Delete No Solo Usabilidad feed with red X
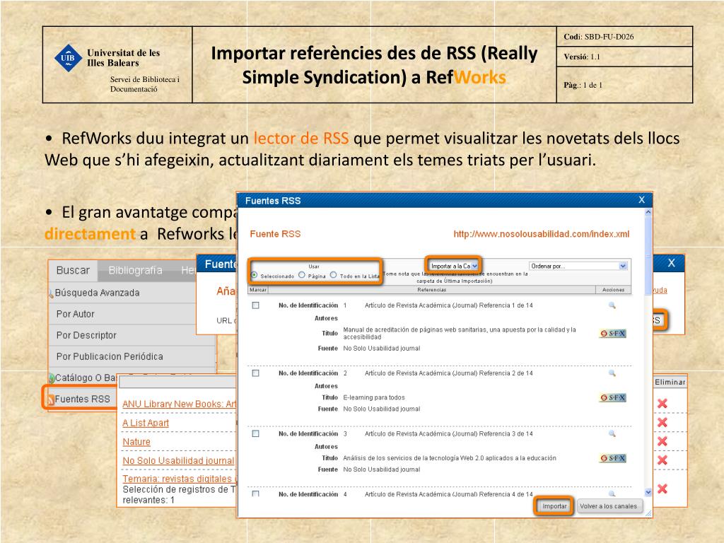The height and width of the screenshot is (543, 724). point(662,460)
